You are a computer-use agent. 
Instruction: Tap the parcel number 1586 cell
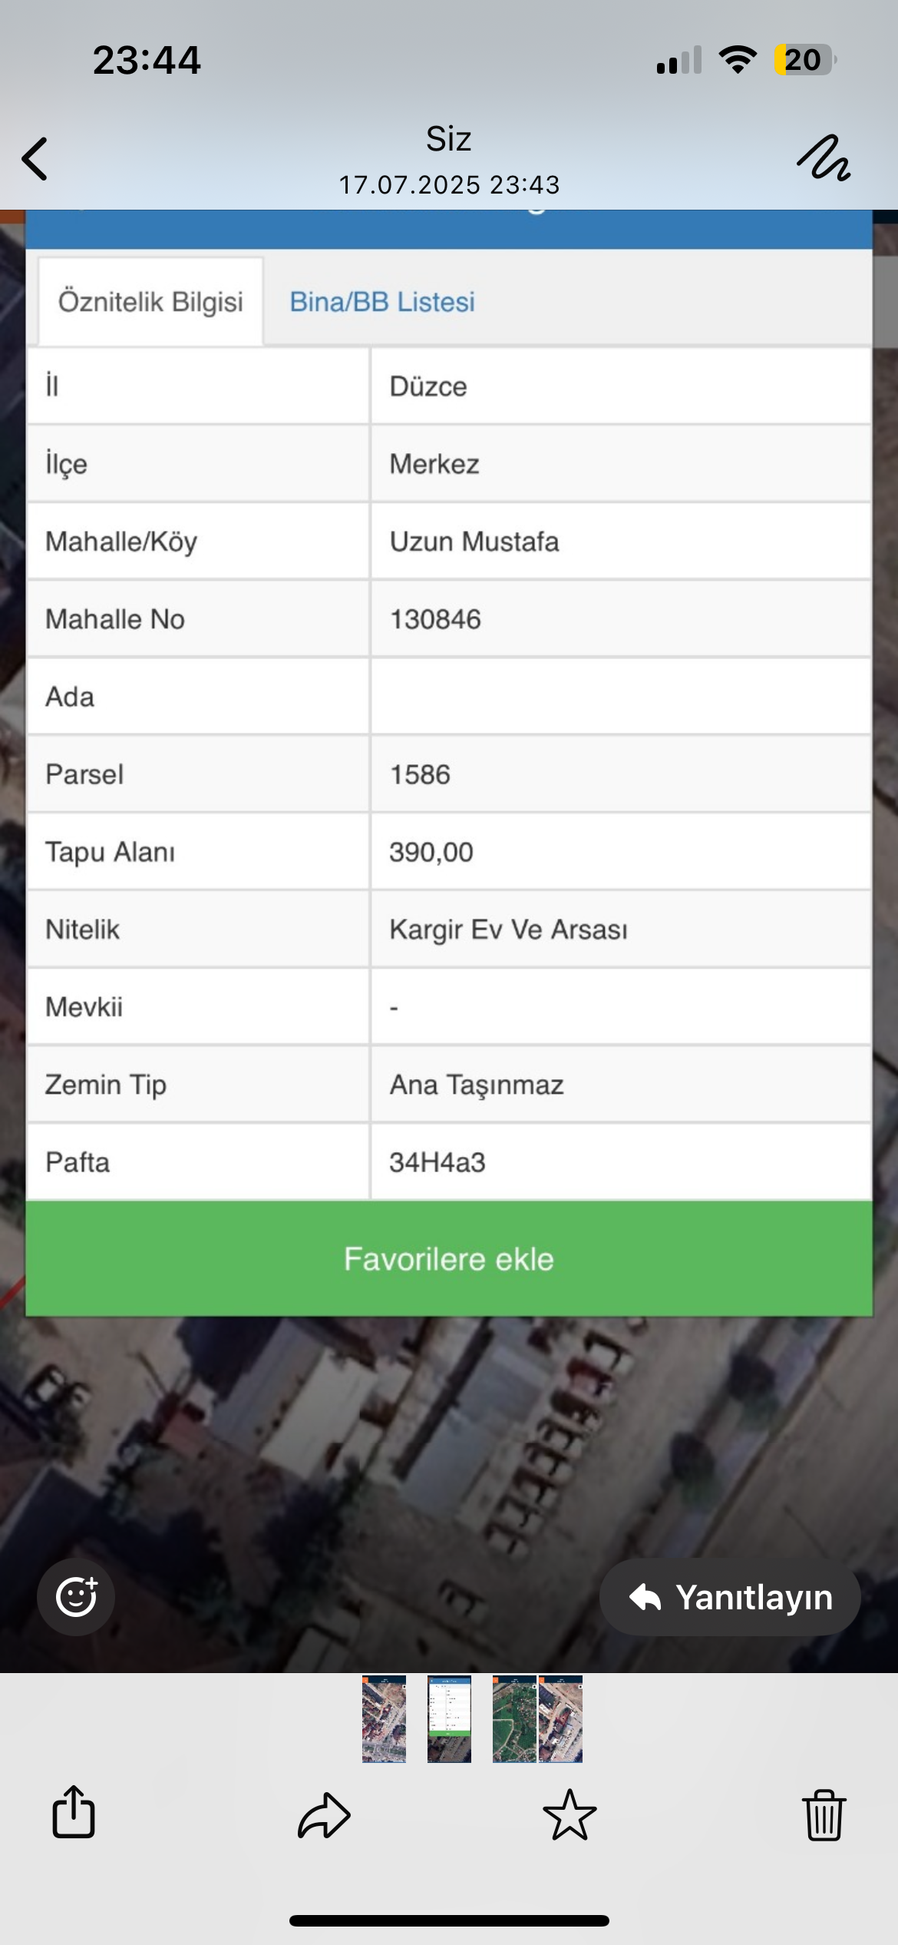(x=620, y=774)
